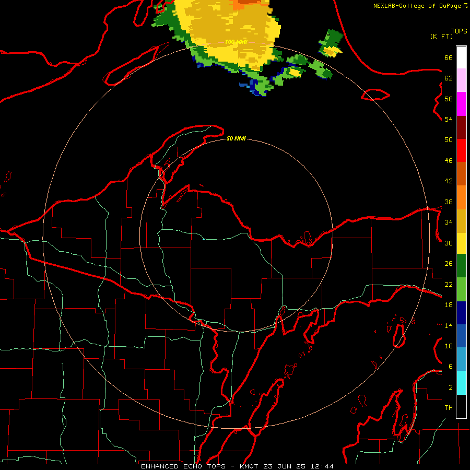Image resolution: width=470 pixels, height=470 pixels.
Task: Click the dark orange legend swatch
Action: [461, 173]
